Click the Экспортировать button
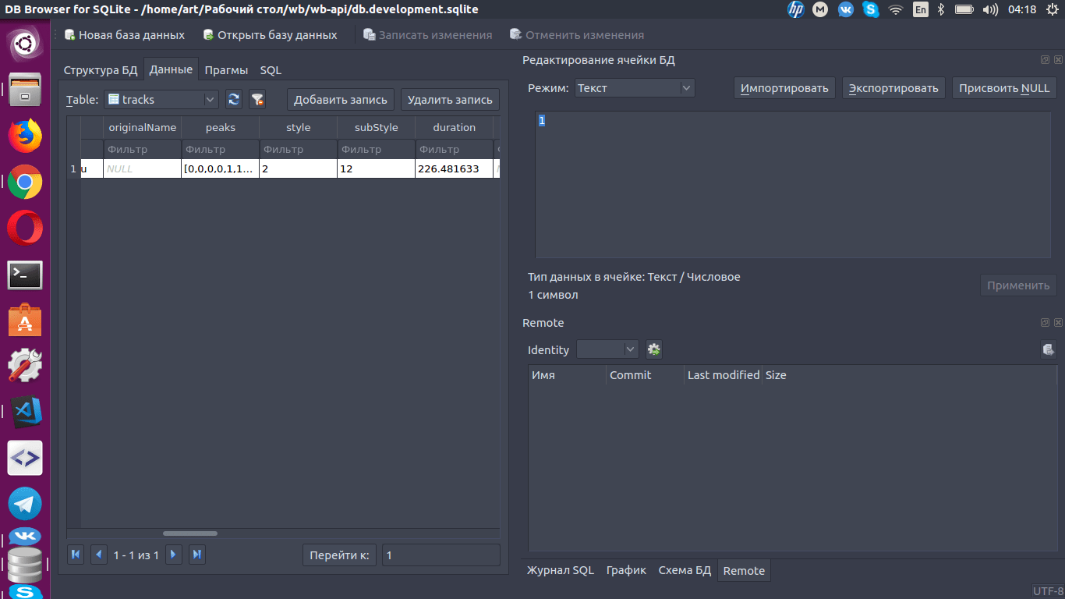Screen dimensions: 1065x599 893,87
